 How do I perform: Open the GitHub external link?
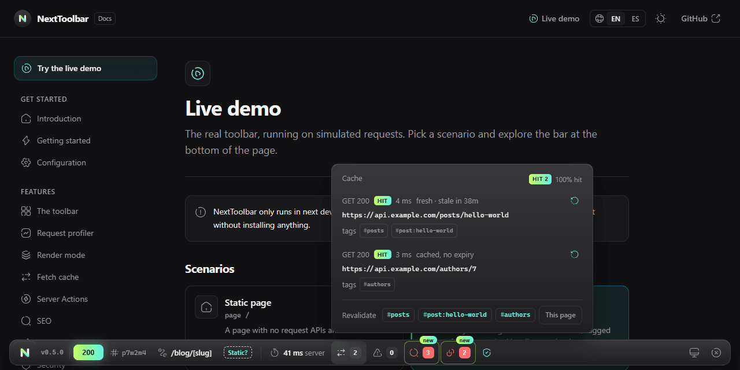[x=701, y=18]
